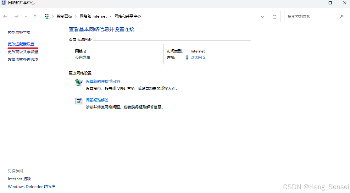Screen dimensions: 350x193
Task: Select 网络和共享中心 breadcrumb
Action: coord(128,16)
